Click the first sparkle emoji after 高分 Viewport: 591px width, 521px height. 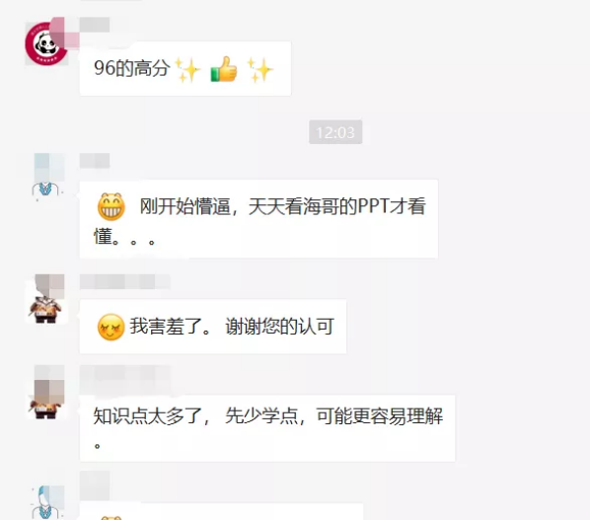coord(188,70)
